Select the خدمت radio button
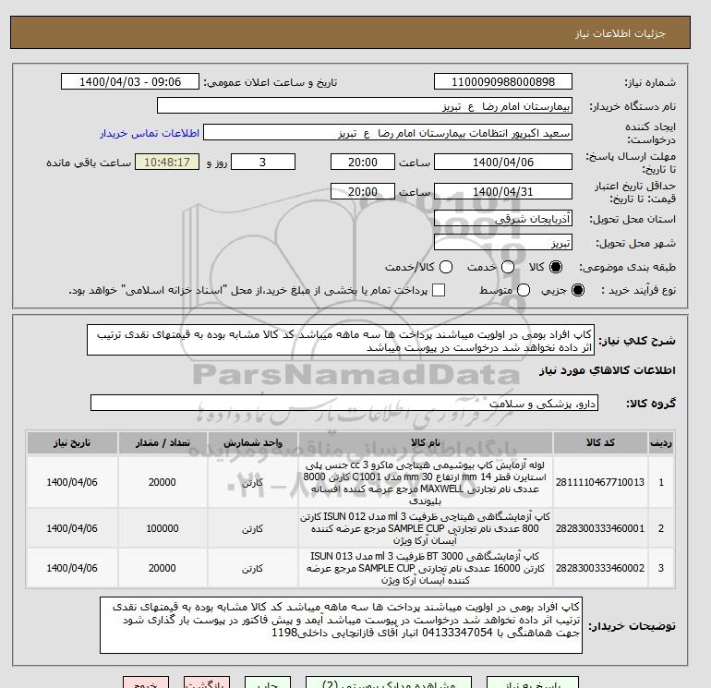This screenshot has height=688, width=711. pos(508,267)
